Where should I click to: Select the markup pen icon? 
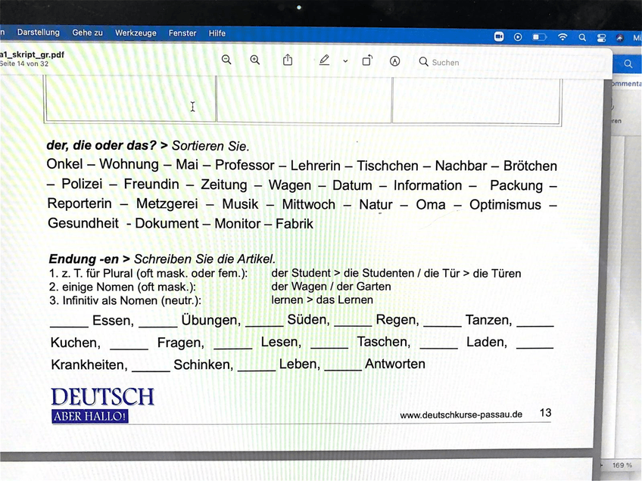[x=324, y=61]
